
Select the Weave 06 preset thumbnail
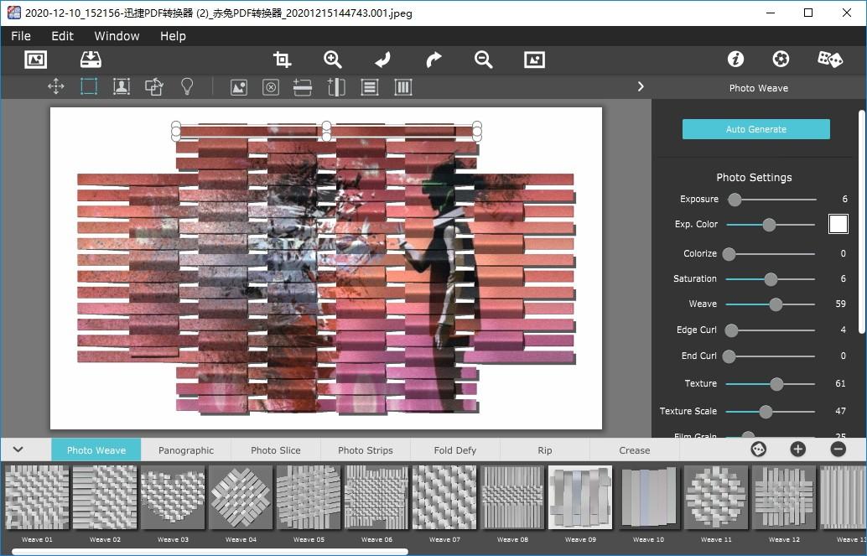pyautogui.click(x=377, y=497)
